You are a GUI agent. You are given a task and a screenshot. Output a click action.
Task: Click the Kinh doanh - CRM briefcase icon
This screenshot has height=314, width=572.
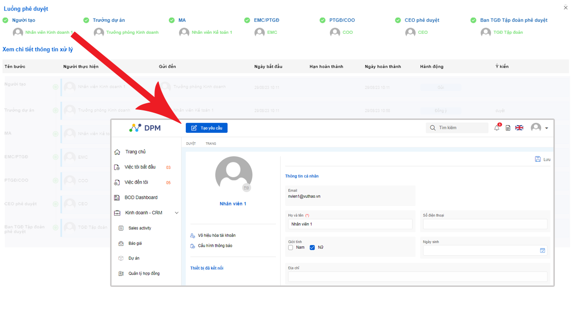pyautogui.click(x=117, y=213)
